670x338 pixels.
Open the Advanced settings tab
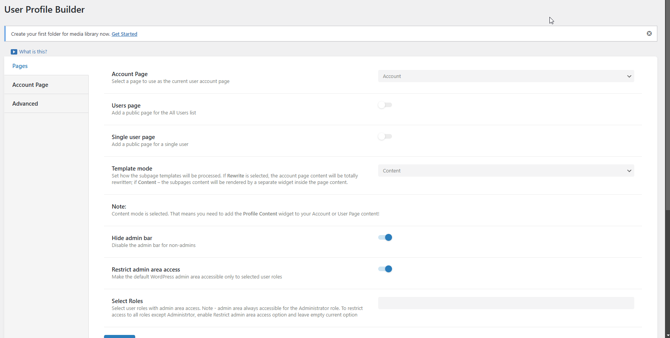[46, 104]
